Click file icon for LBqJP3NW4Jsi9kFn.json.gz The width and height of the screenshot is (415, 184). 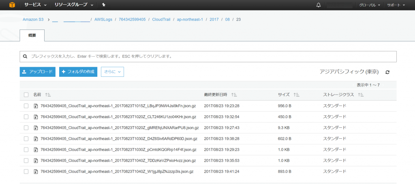[x=36, y=106]
